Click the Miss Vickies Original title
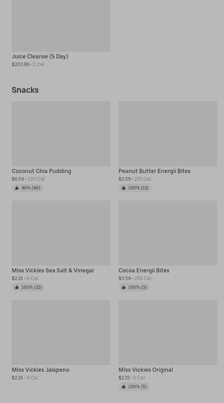 point(146,370)
